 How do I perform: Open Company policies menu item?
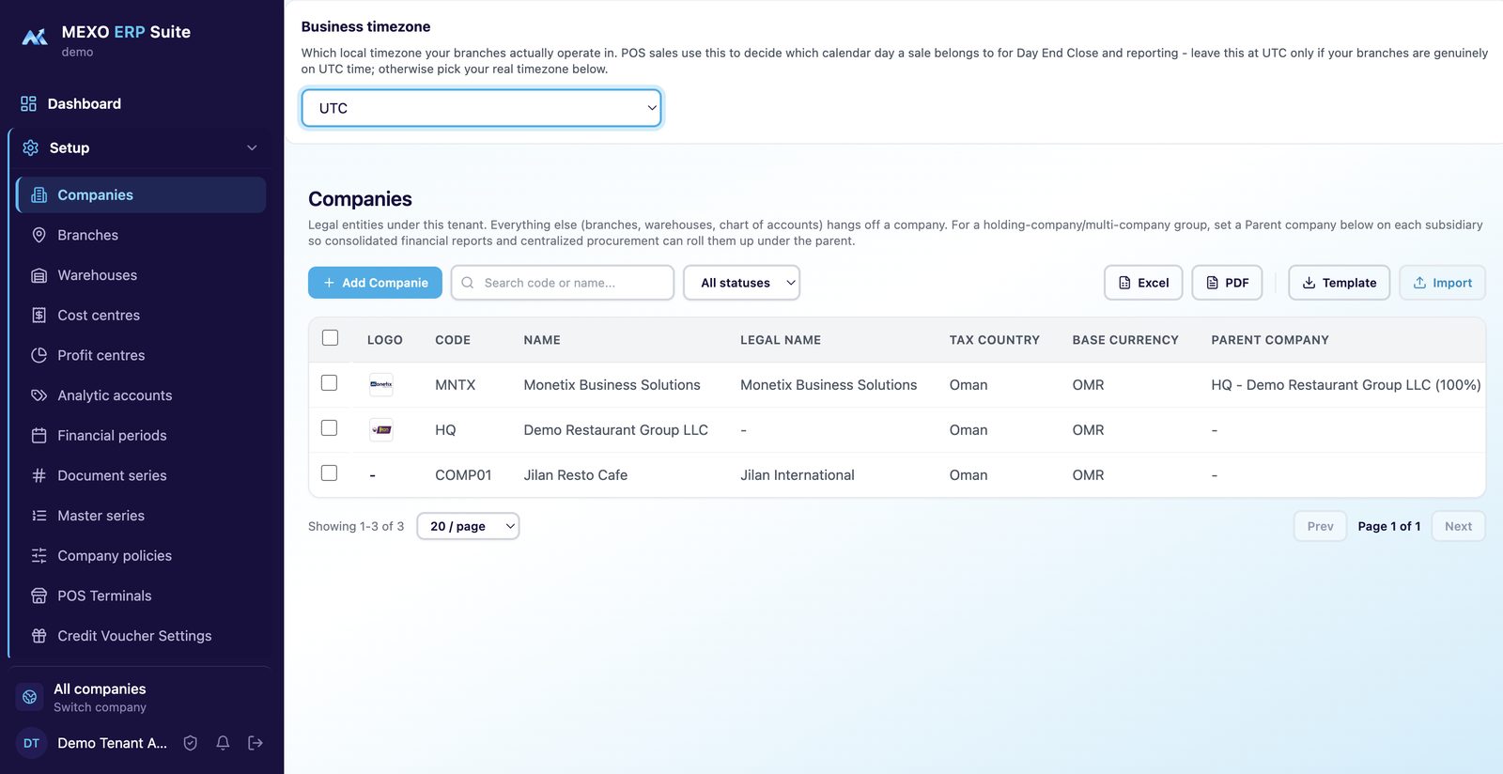(141, 556)
